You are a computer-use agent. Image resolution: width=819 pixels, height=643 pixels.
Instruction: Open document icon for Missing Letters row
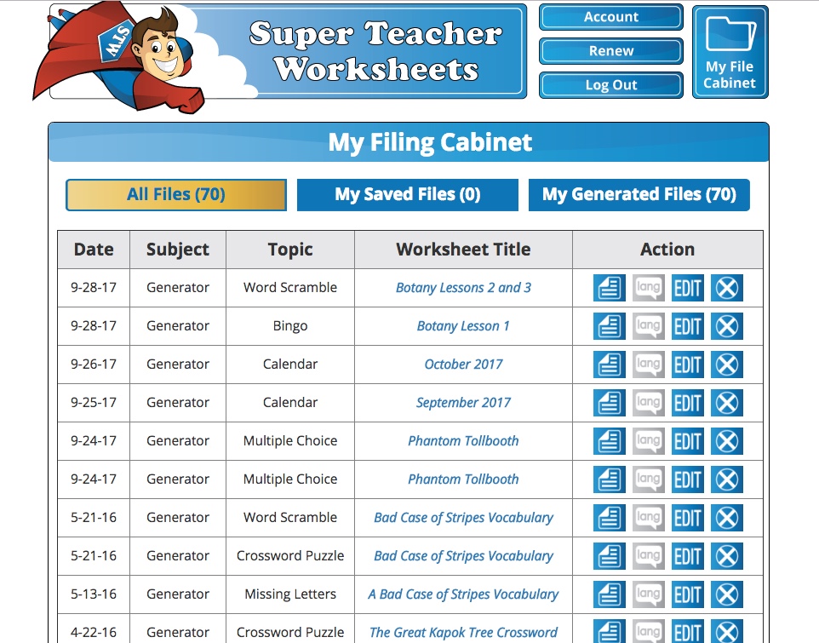pos(609,594)
